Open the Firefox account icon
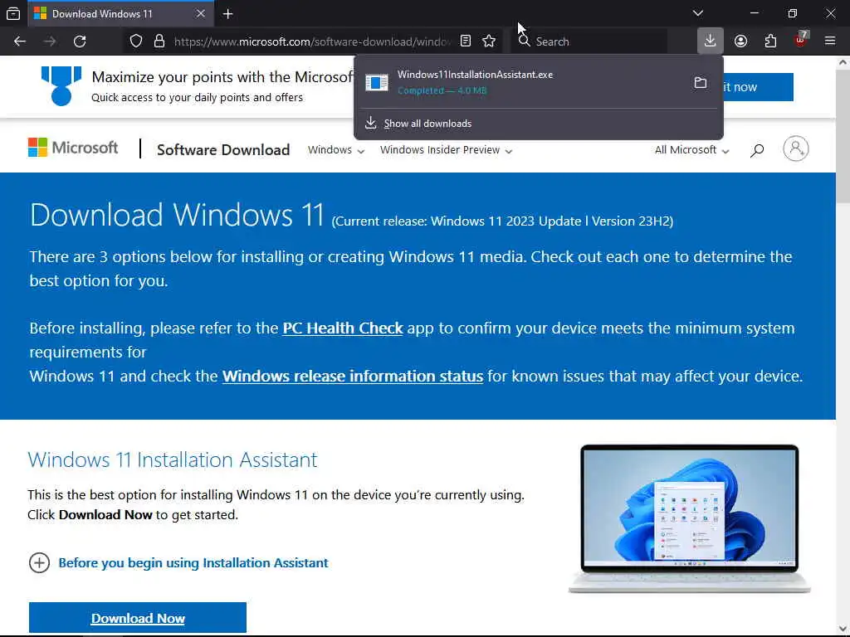This screenshot has width=850, height=637. point(740,41)
